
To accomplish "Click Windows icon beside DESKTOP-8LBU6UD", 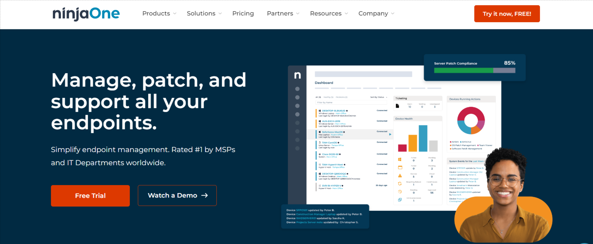I will coord(320,111).
